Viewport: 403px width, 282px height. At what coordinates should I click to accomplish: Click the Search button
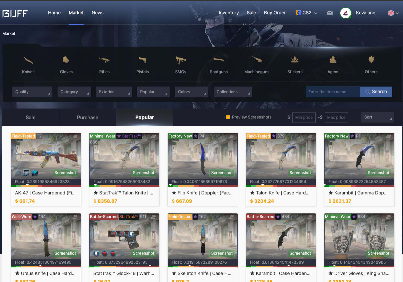[x=376, y=92]
